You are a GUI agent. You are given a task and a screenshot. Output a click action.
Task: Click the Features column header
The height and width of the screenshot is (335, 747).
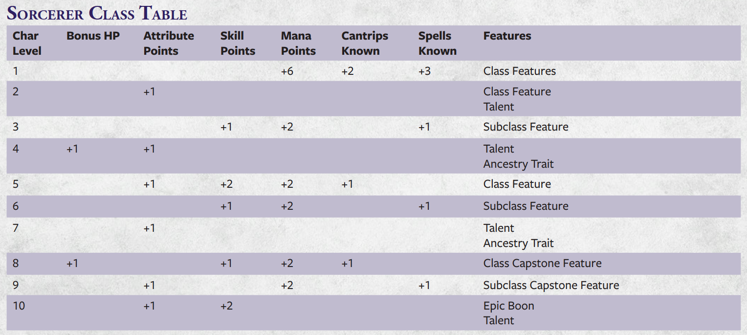click(507, 36)
